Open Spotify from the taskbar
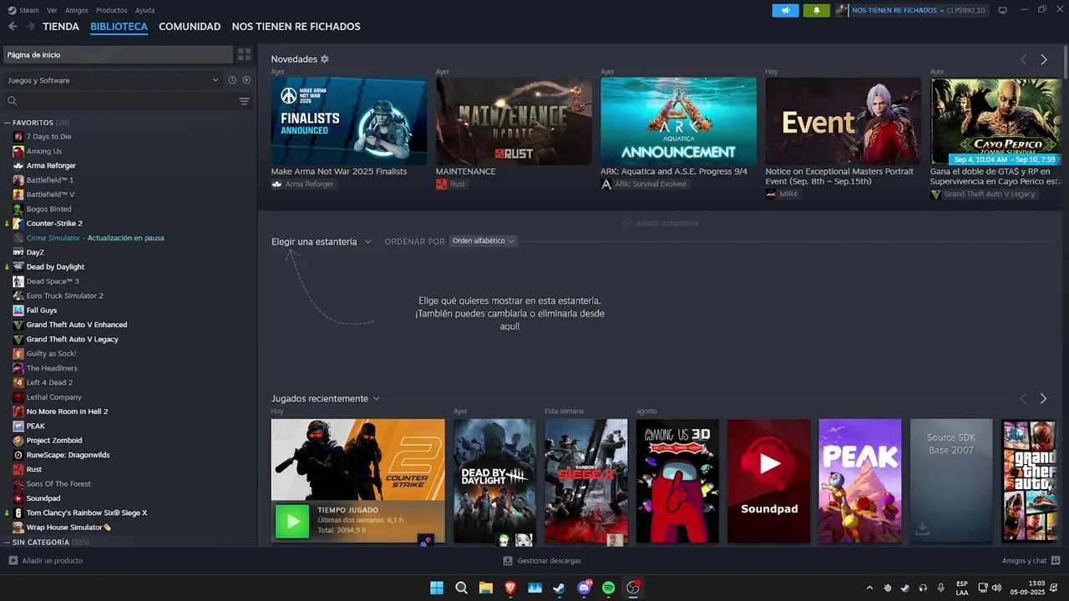 pos(609,588)
